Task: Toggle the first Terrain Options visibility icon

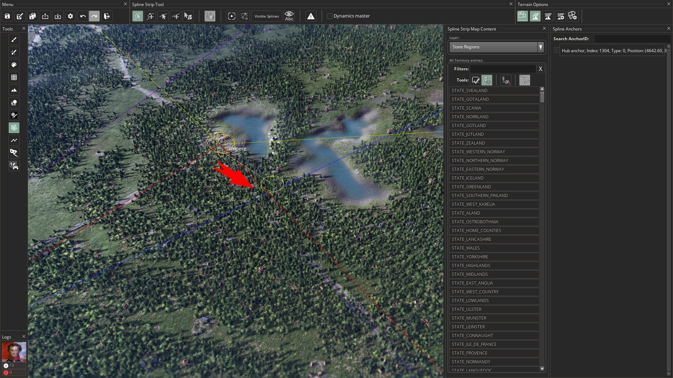Action: coord(522,16)
